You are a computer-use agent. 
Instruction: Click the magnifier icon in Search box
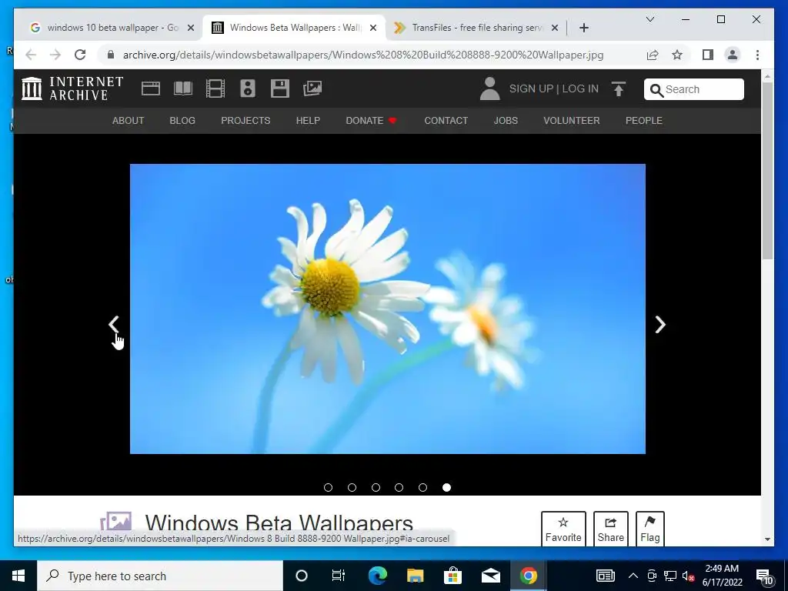656,90
